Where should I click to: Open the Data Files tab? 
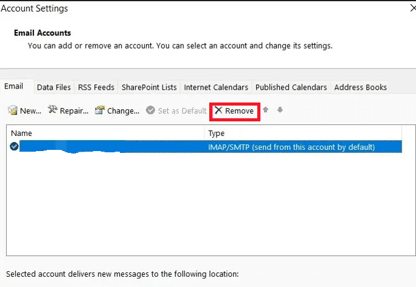coord(54,87)
